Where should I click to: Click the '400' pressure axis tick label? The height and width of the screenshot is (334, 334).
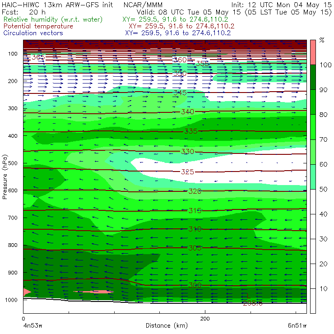pos(13,136)
